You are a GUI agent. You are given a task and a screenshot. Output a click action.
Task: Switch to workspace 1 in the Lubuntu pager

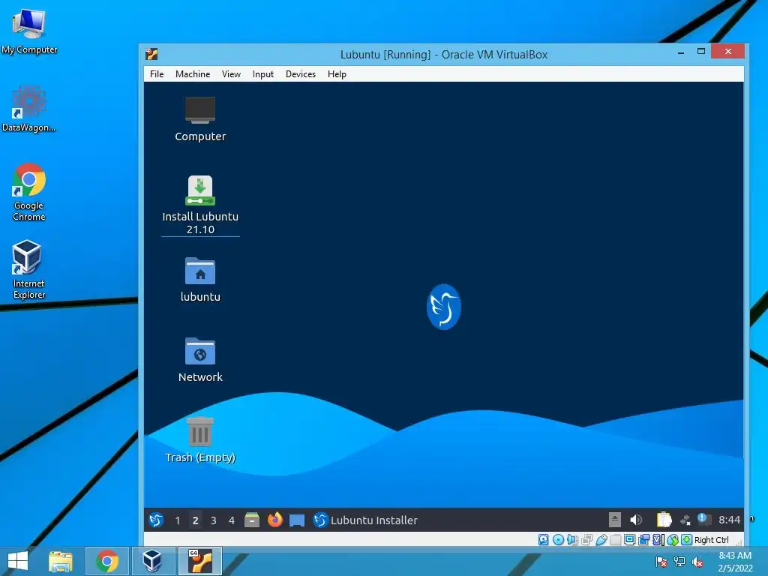tap(177, 520)
